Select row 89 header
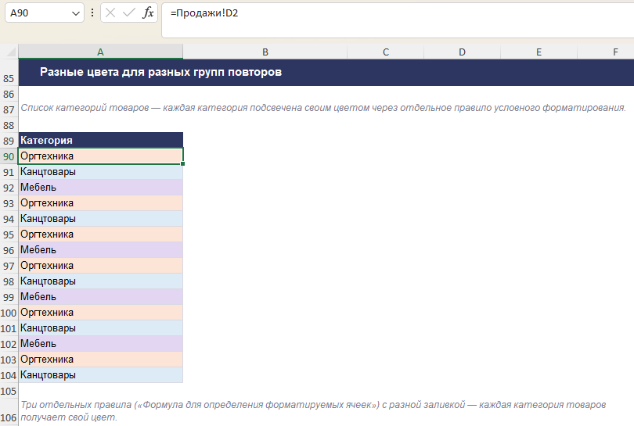 point(9,141)
